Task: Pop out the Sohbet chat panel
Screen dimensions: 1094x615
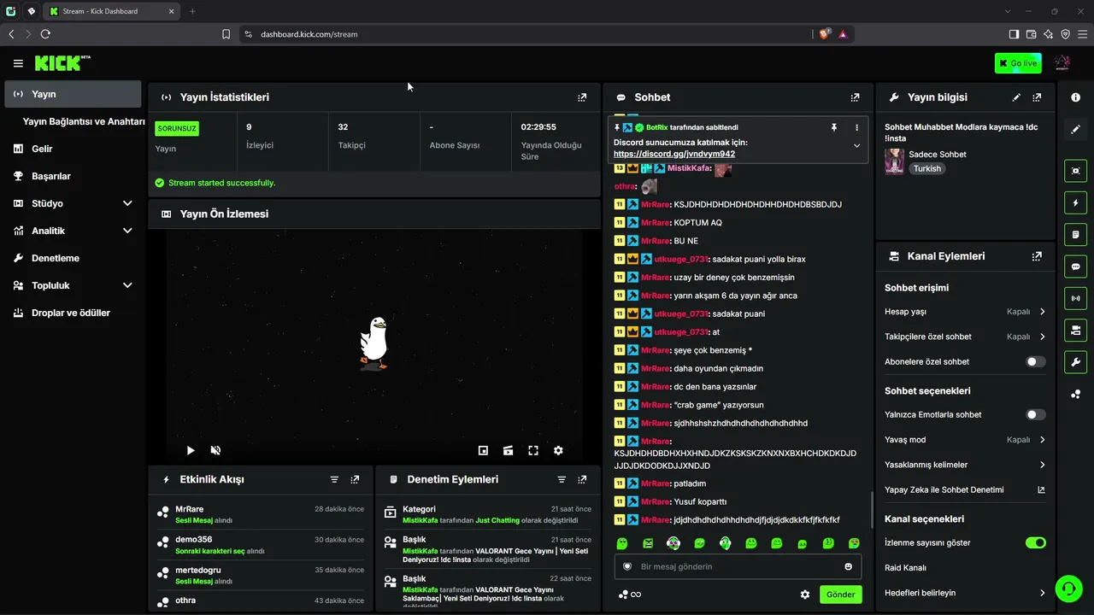Action: pos(855,97)
